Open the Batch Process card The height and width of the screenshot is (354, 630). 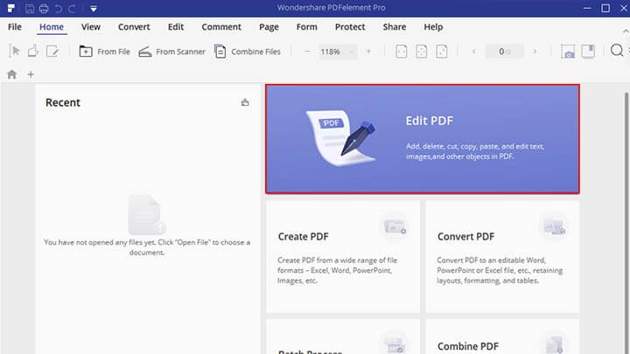pyautogui.click(x=343, y=337)
